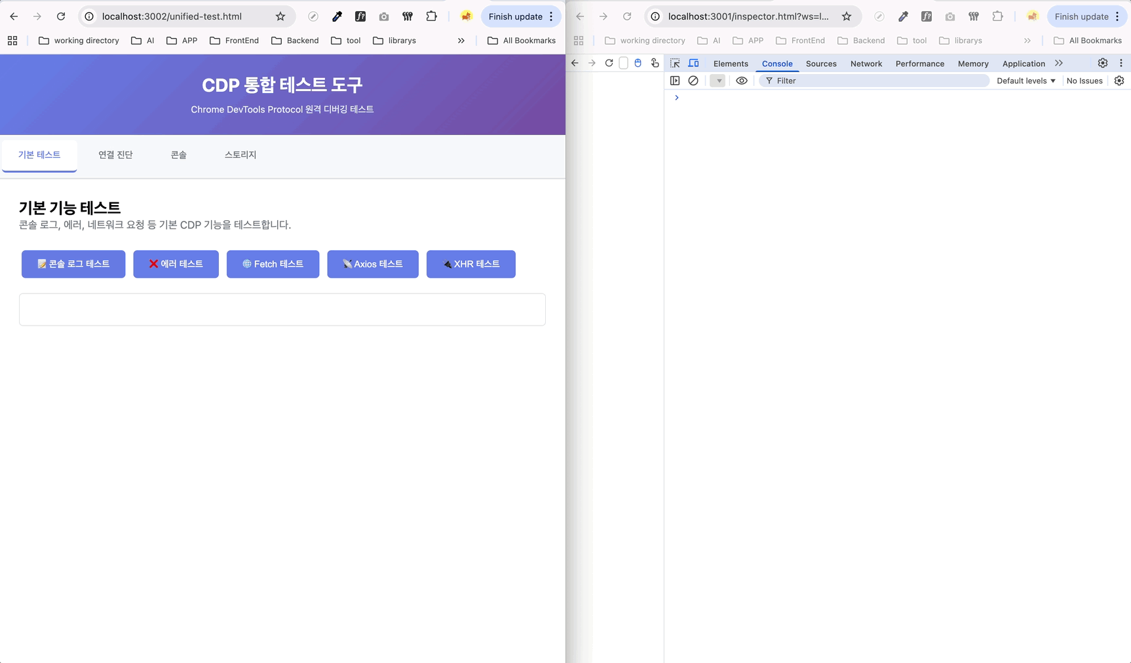Image resolution: width=1131 pixels, height=663 pixels.
Task: Toggle the device toolbar icon in DevTools
Action: coord(693,64)
